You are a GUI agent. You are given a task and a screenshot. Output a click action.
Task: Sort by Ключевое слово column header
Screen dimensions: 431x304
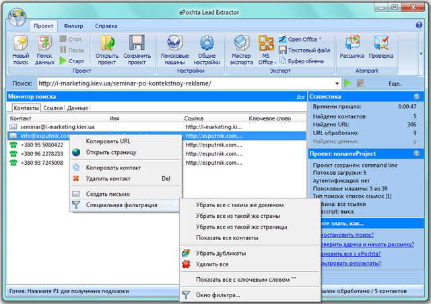pos(275,118)
